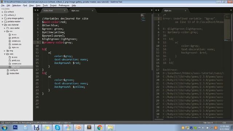Click "Error: Undefined variable" line in right pane

[190, 19]
